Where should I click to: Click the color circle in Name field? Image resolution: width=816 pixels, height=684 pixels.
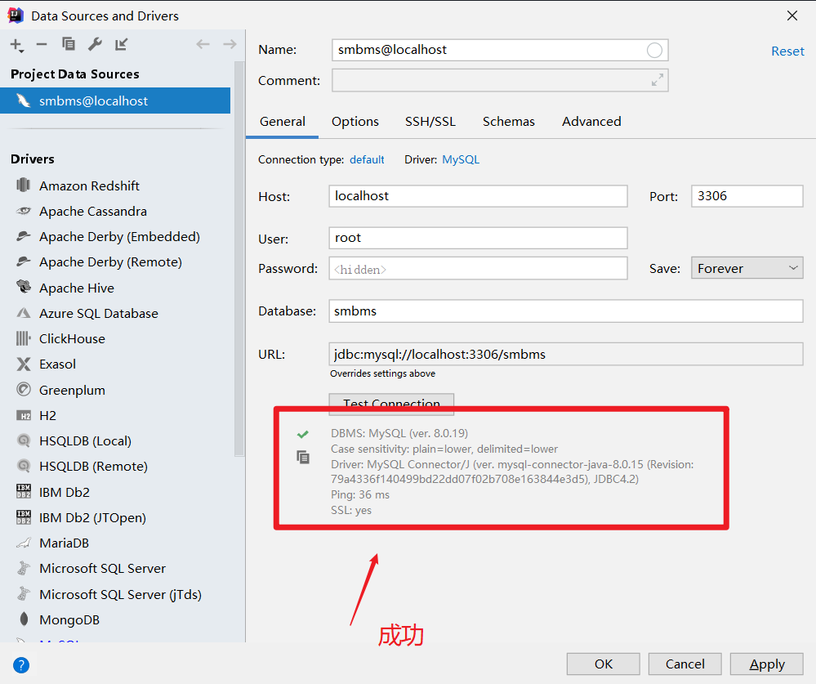click(654, 50)
